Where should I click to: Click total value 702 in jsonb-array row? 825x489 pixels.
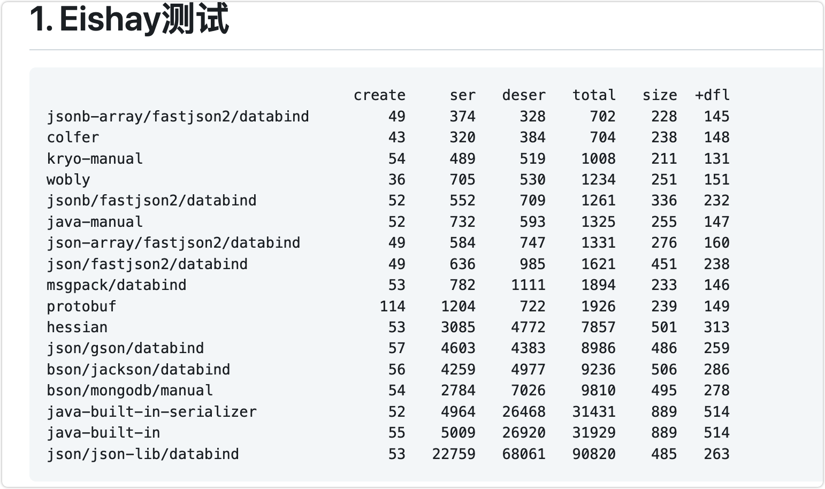click(602, 117)
